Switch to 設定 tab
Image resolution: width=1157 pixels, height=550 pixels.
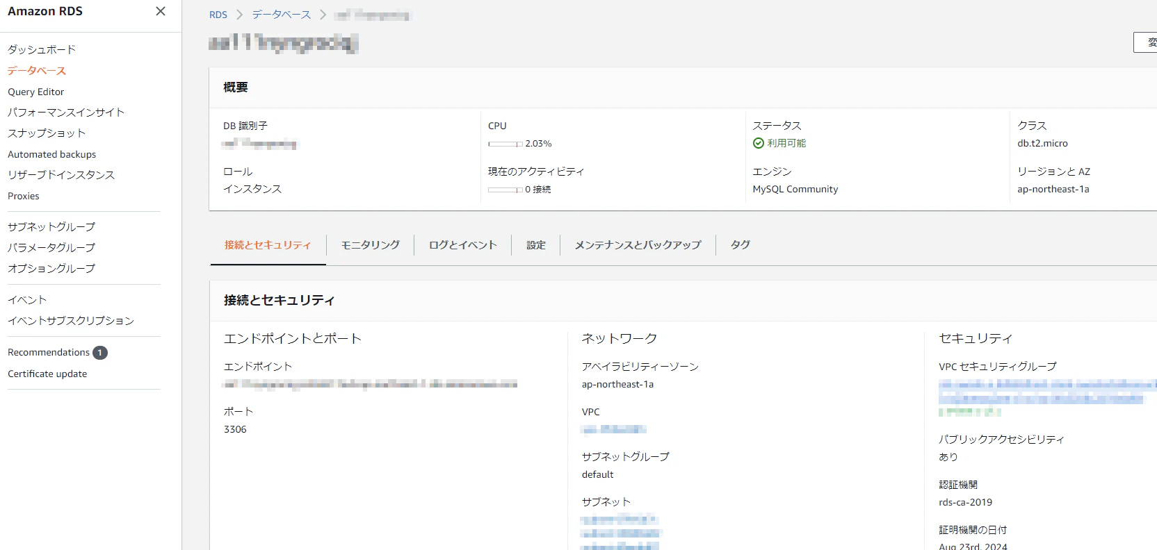point(536,244)
